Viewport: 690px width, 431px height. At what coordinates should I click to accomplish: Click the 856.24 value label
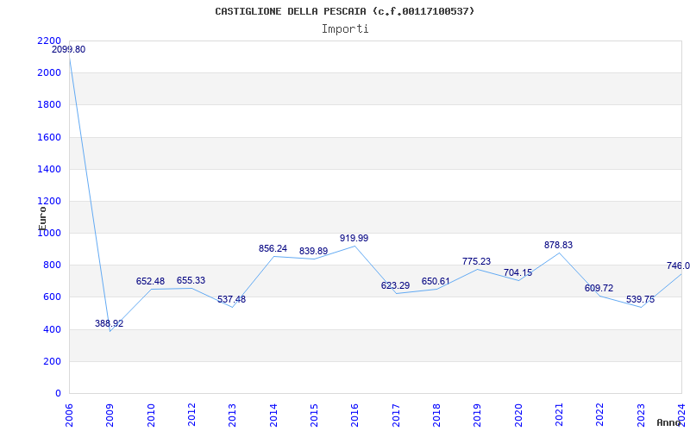coord(273,248)
